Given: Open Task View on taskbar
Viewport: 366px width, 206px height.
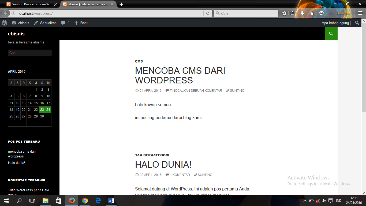Looking at the screenshot, I should (x=32, y=201).
